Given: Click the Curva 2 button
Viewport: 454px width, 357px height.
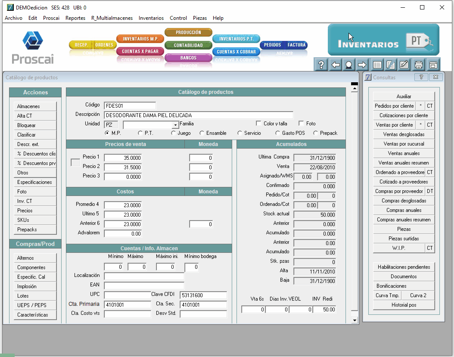Looking at the screenshot, I should pyautogui.click(x=418, y=295).
